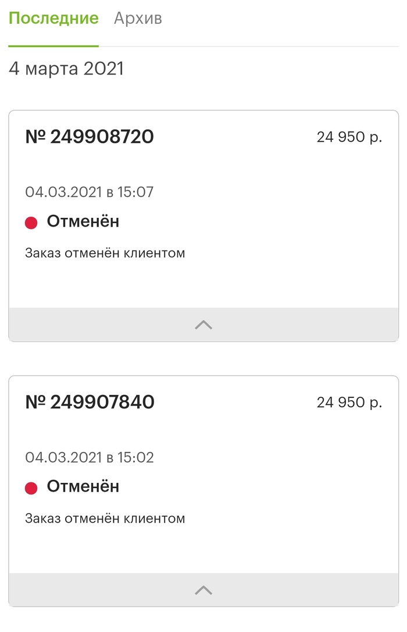Viewport: 407px width, 632px height.
Task: Click 'Заказ отменён клиентом' in order 249908720
Action: tap(105, 253)
